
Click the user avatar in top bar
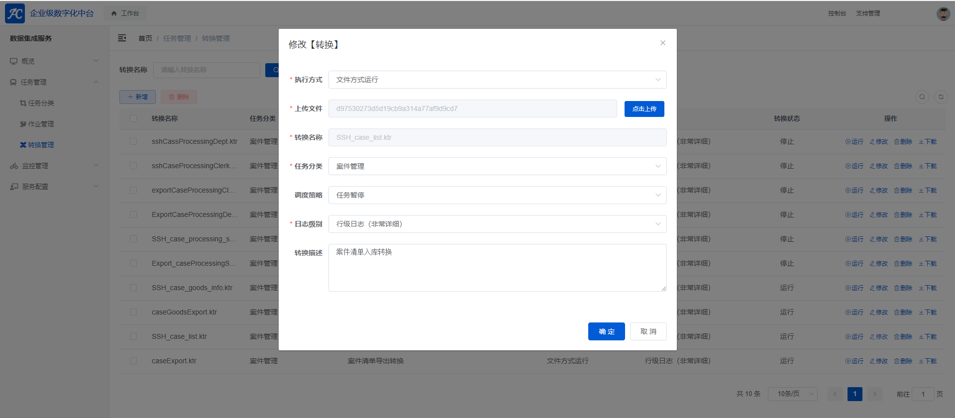[943, 13]
